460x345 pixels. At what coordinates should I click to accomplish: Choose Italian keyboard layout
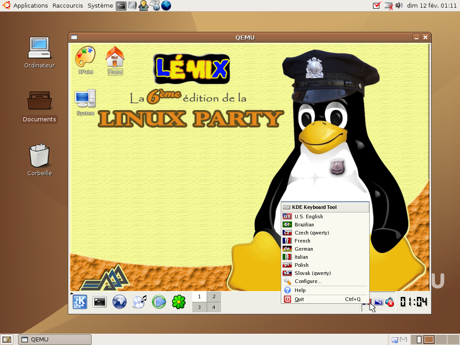pyautogui.click(x=325, y=257)
